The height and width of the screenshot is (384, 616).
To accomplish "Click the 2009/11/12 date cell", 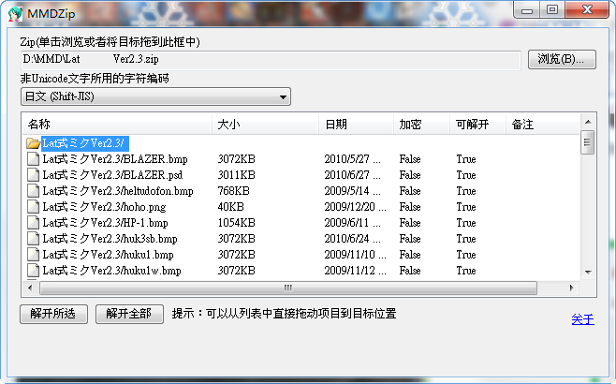I will [355, 271].
